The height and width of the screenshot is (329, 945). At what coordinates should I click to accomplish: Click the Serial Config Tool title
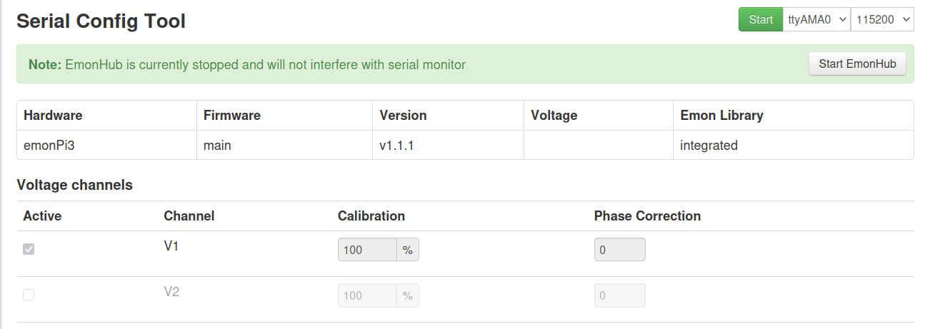point(101,21)
